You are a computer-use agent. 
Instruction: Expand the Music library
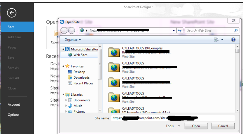pyautogui.click(x=66, y=106)
